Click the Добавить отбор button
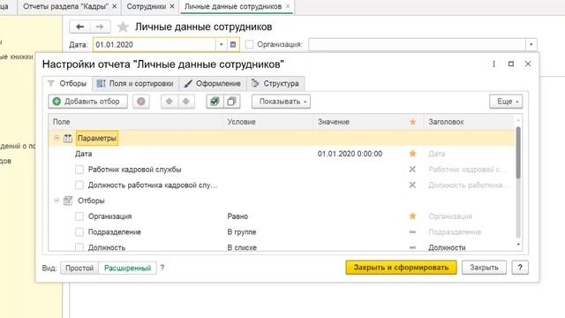This screenshot has height=318, width=565. [x=88, y=102]
